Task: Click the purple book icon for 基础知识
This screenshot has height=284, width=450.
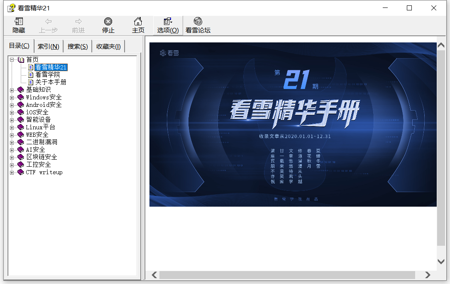Action: click(x=21, y=90)
